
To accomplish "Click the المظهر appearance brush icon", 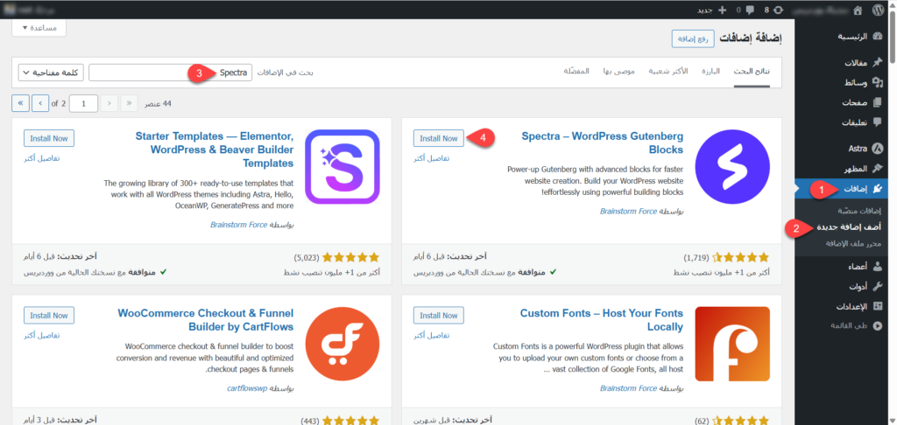I will point(878,169).
